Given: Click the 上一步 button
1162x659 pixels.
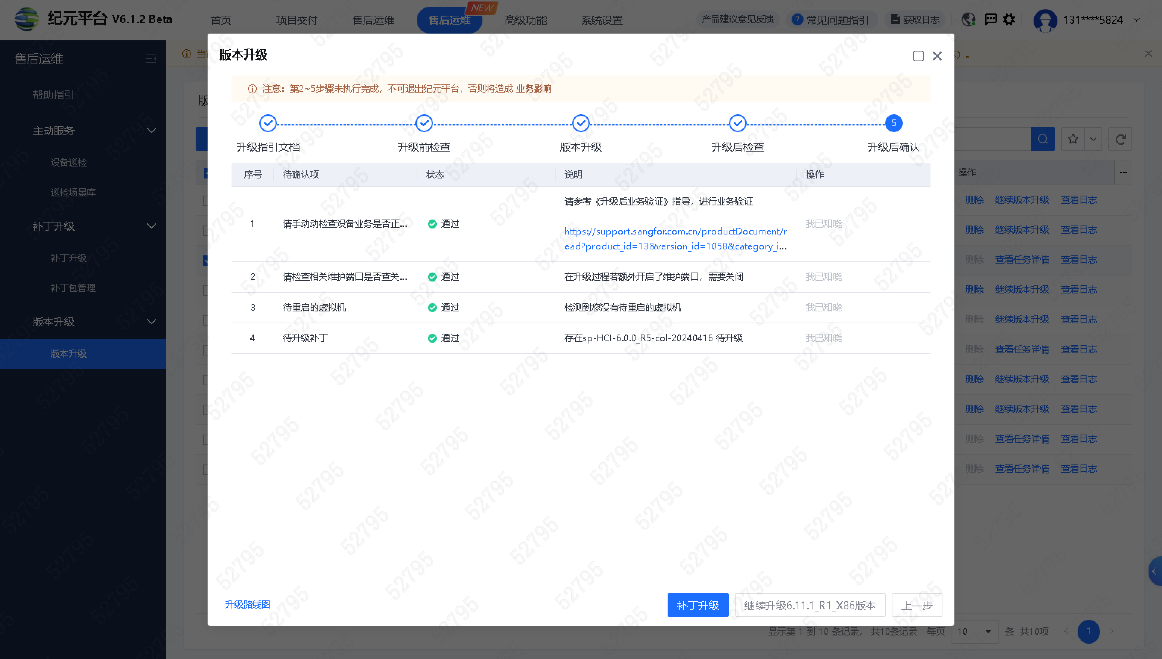Looking at the screenshot, I should (x=916, y=605).
